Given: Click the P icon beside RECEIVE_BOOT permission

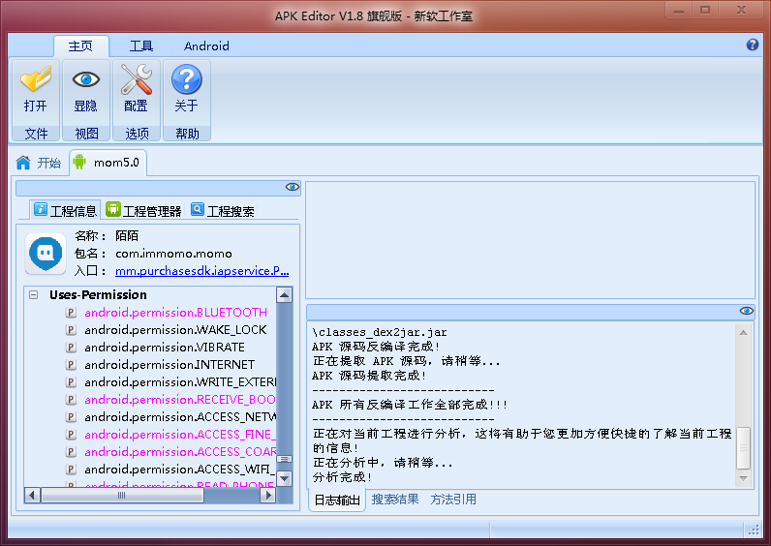Looking at the screenshot, I should point(72,400).
